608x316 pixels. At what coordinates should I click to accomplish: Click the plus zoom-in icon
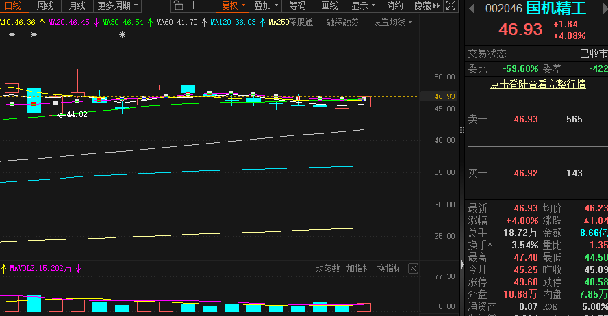click(x=194, y=5)
